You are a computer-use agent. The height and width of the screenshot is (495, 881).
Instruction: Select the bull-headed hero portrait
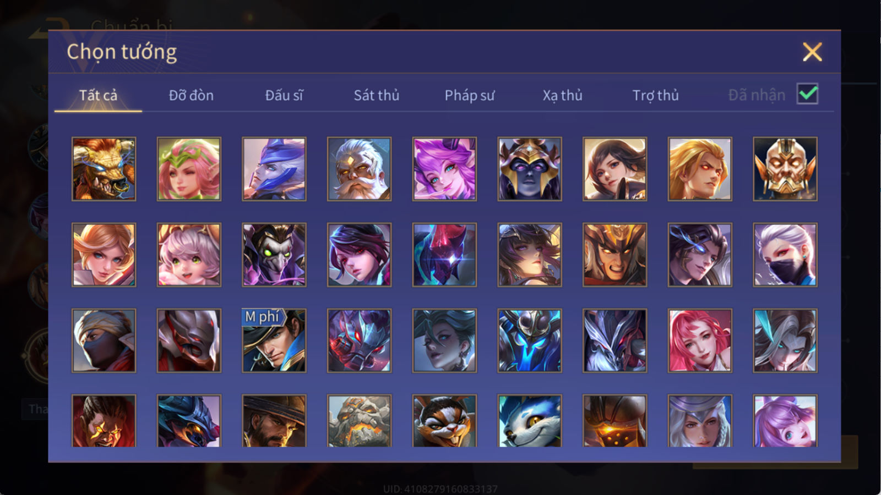coord(104,169)
